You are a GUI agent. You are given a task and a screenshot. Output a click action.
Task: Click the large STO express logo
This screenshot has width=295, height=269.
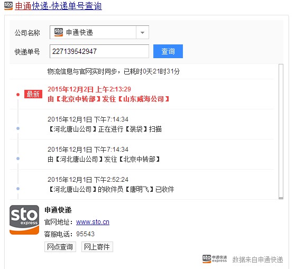click(24, 220)
